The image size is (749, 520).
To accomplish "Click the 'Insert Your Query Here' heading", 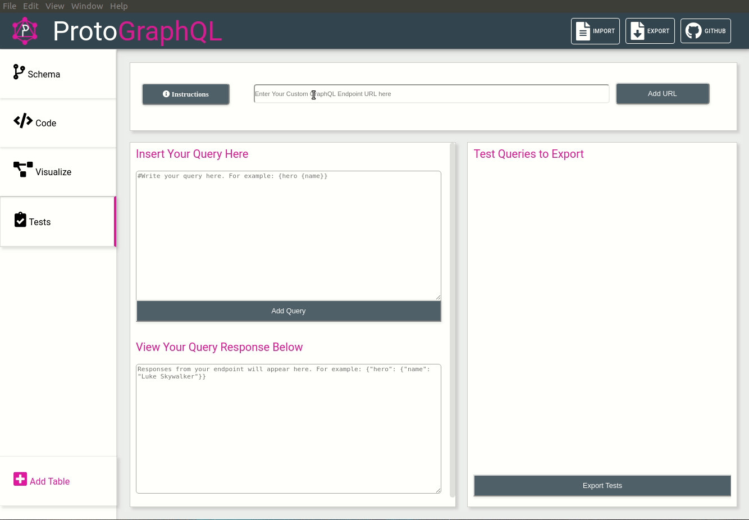I will coord(192,154).
